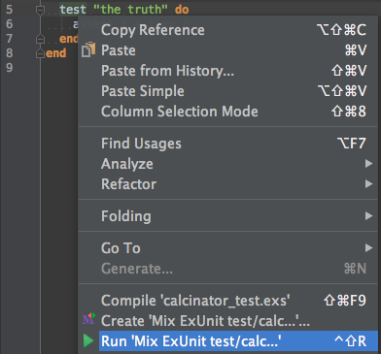Expand the Analyze submenu arrow

coord(368,164)
